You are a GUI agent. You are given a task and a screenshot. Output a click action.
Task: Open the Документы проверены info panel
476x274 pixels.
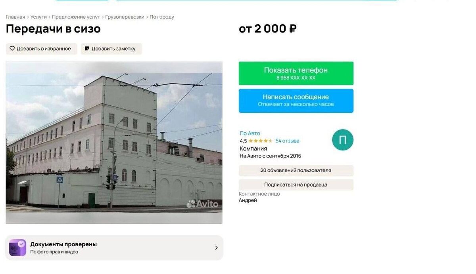point(114,248)
